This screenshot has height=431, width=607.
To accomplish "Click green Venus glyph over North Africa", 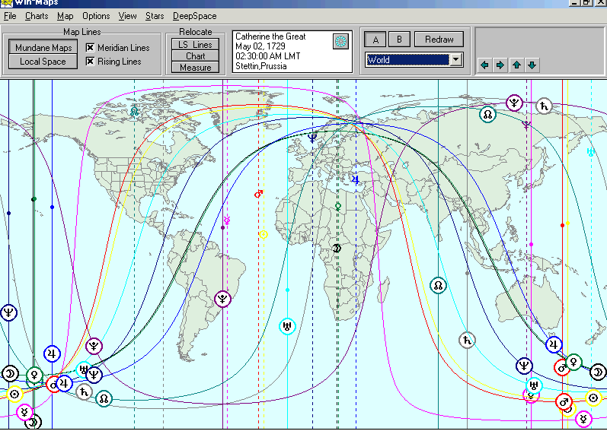I will coord(338,206).
